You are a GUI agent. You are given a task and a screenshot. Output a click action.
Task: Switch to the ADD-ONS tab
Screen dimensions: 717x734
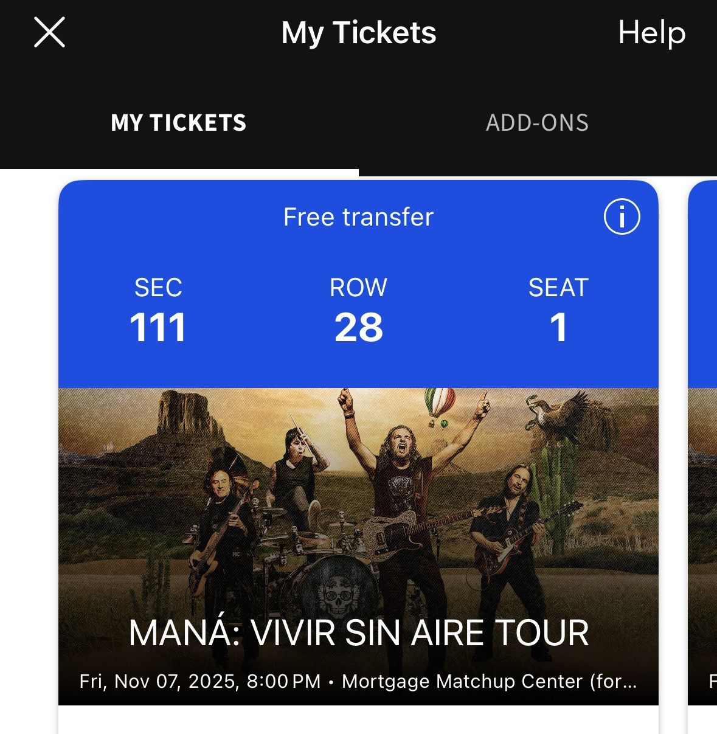(x=537, y=123)
